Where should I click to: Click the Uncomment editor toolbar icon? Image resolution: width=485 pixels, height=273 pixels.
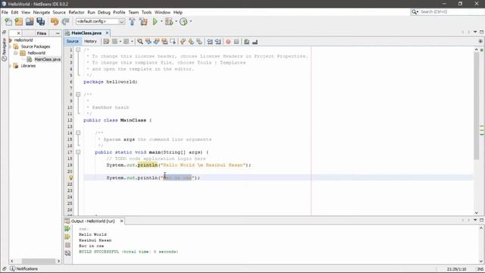[255, 42]
